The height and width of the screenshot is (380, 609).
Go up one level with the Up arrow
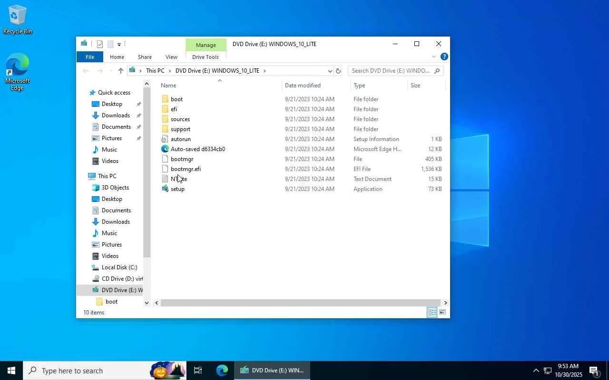coord(121,71)
